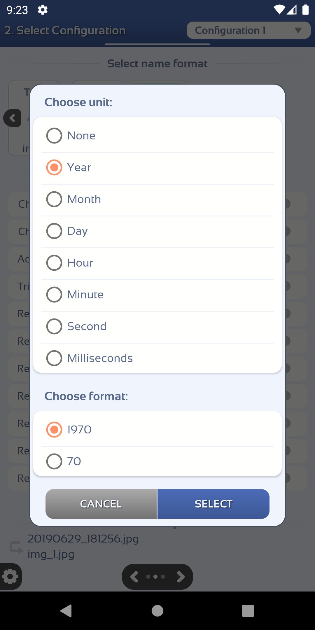
Task: Open the Configuration 1 dropdown
Action: point(249,30)
